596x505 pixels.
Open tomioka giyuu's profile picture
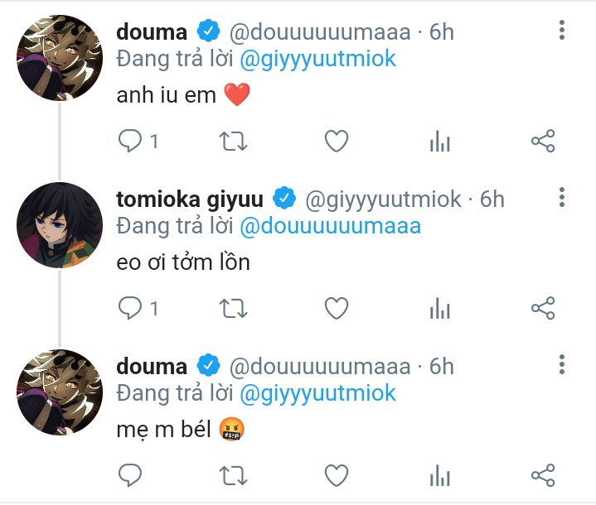[x=60, y=225]
